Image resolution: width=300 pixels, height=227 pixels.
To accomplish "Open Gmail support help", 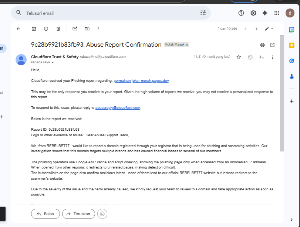I will (241, 13).
